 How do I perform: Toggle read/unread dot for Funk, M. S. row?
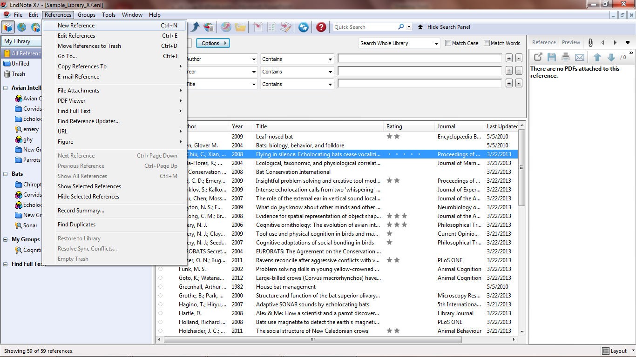pyautogui.click(x=161, y=269)
